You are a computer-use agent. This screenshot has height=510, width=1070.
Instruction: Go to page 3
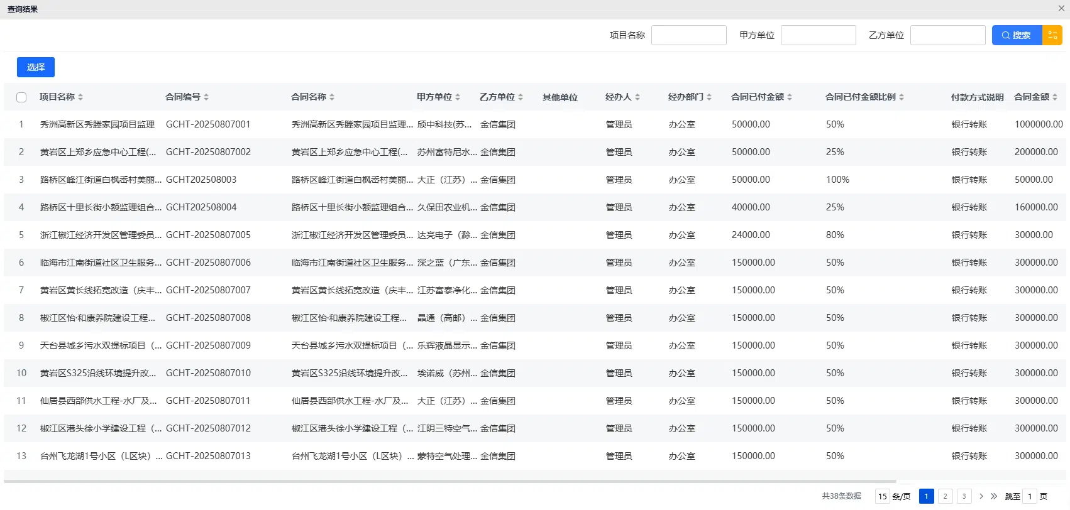pyautogui.click(x=964, y=496)
